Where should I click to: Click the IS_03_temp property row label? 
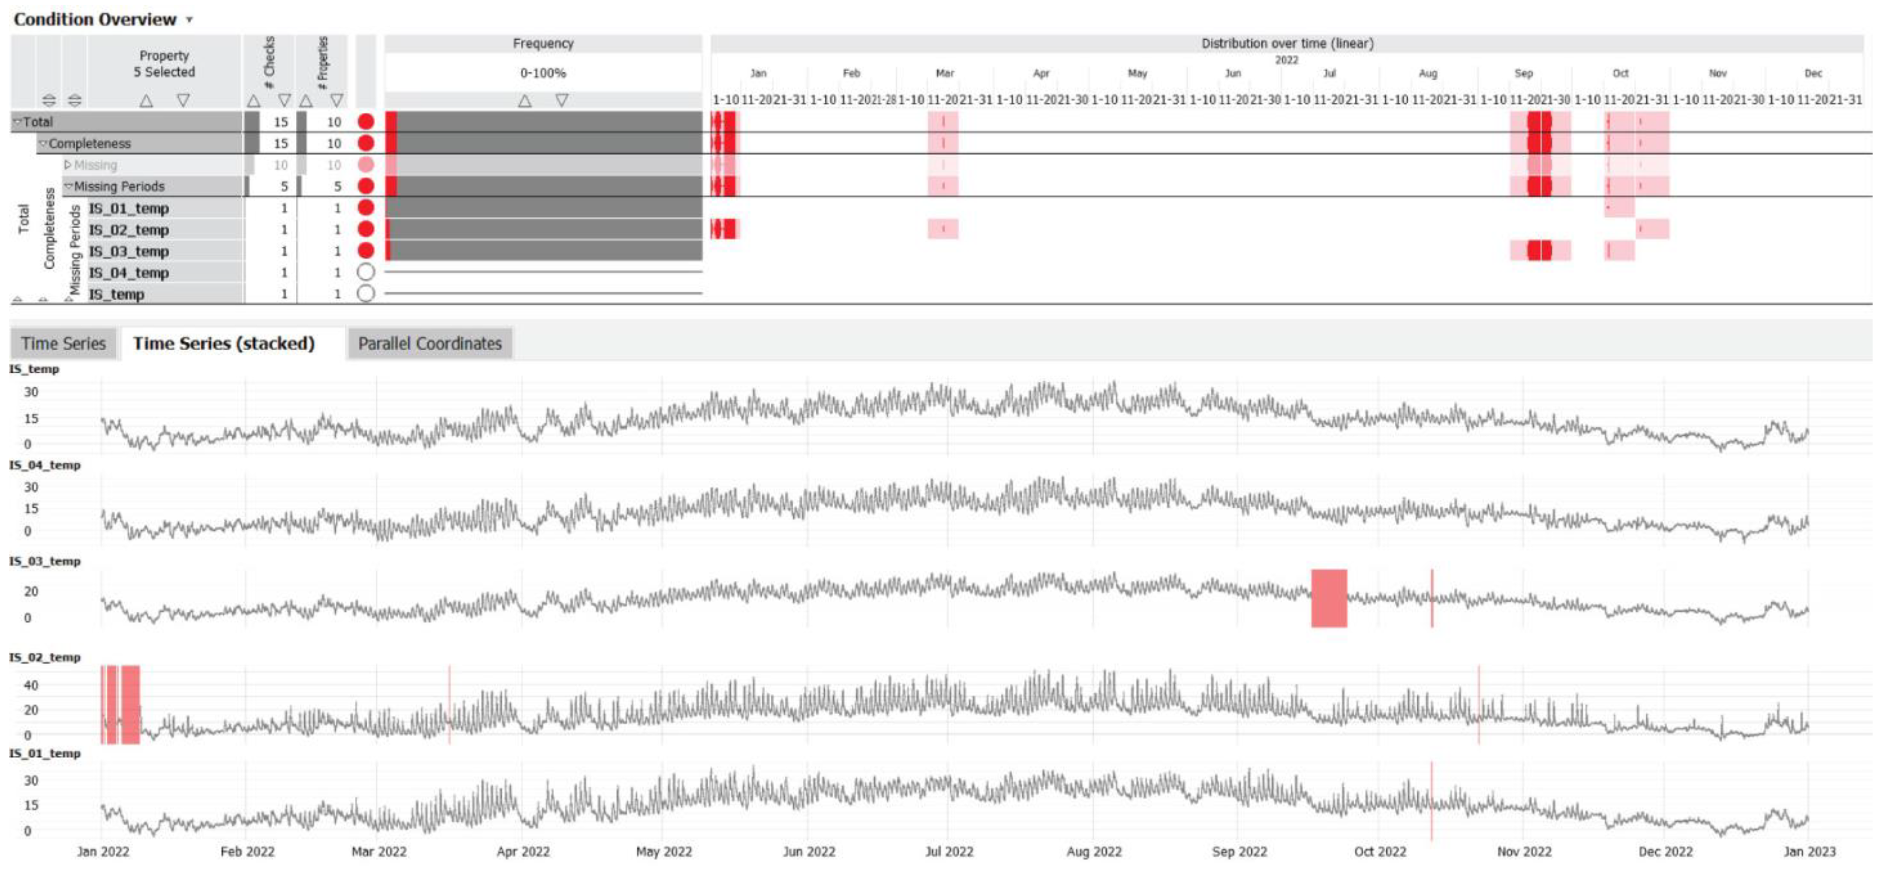point(129,251)
